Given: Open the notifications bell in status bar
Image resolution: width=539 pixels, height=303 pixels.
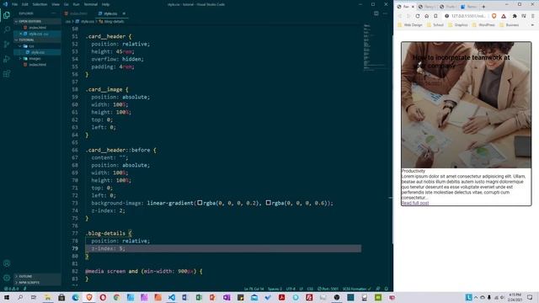Looking at the screenshot, I should coord(386,289).
